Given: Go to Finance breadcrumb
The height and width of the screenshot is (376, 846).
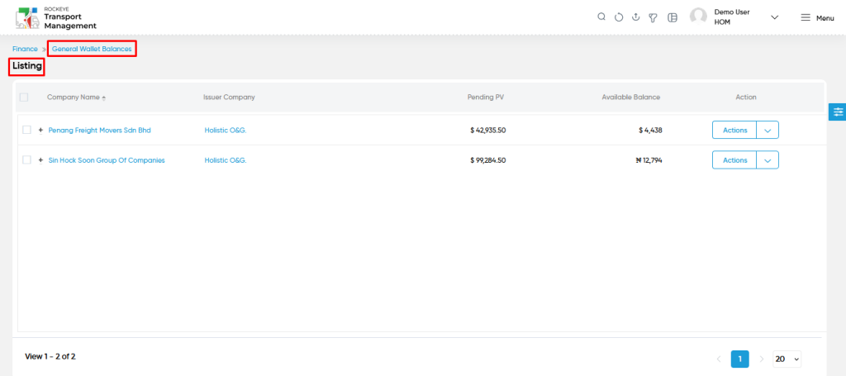Looking at the screenshot, I should (25, 49).
